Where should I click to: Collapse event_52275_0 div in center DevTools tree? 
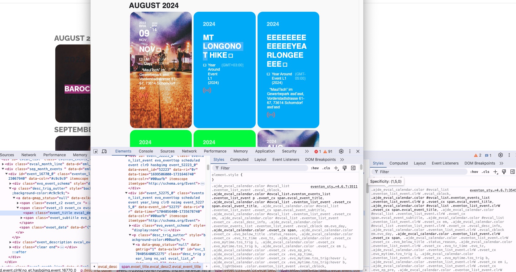tap(126, 193)
